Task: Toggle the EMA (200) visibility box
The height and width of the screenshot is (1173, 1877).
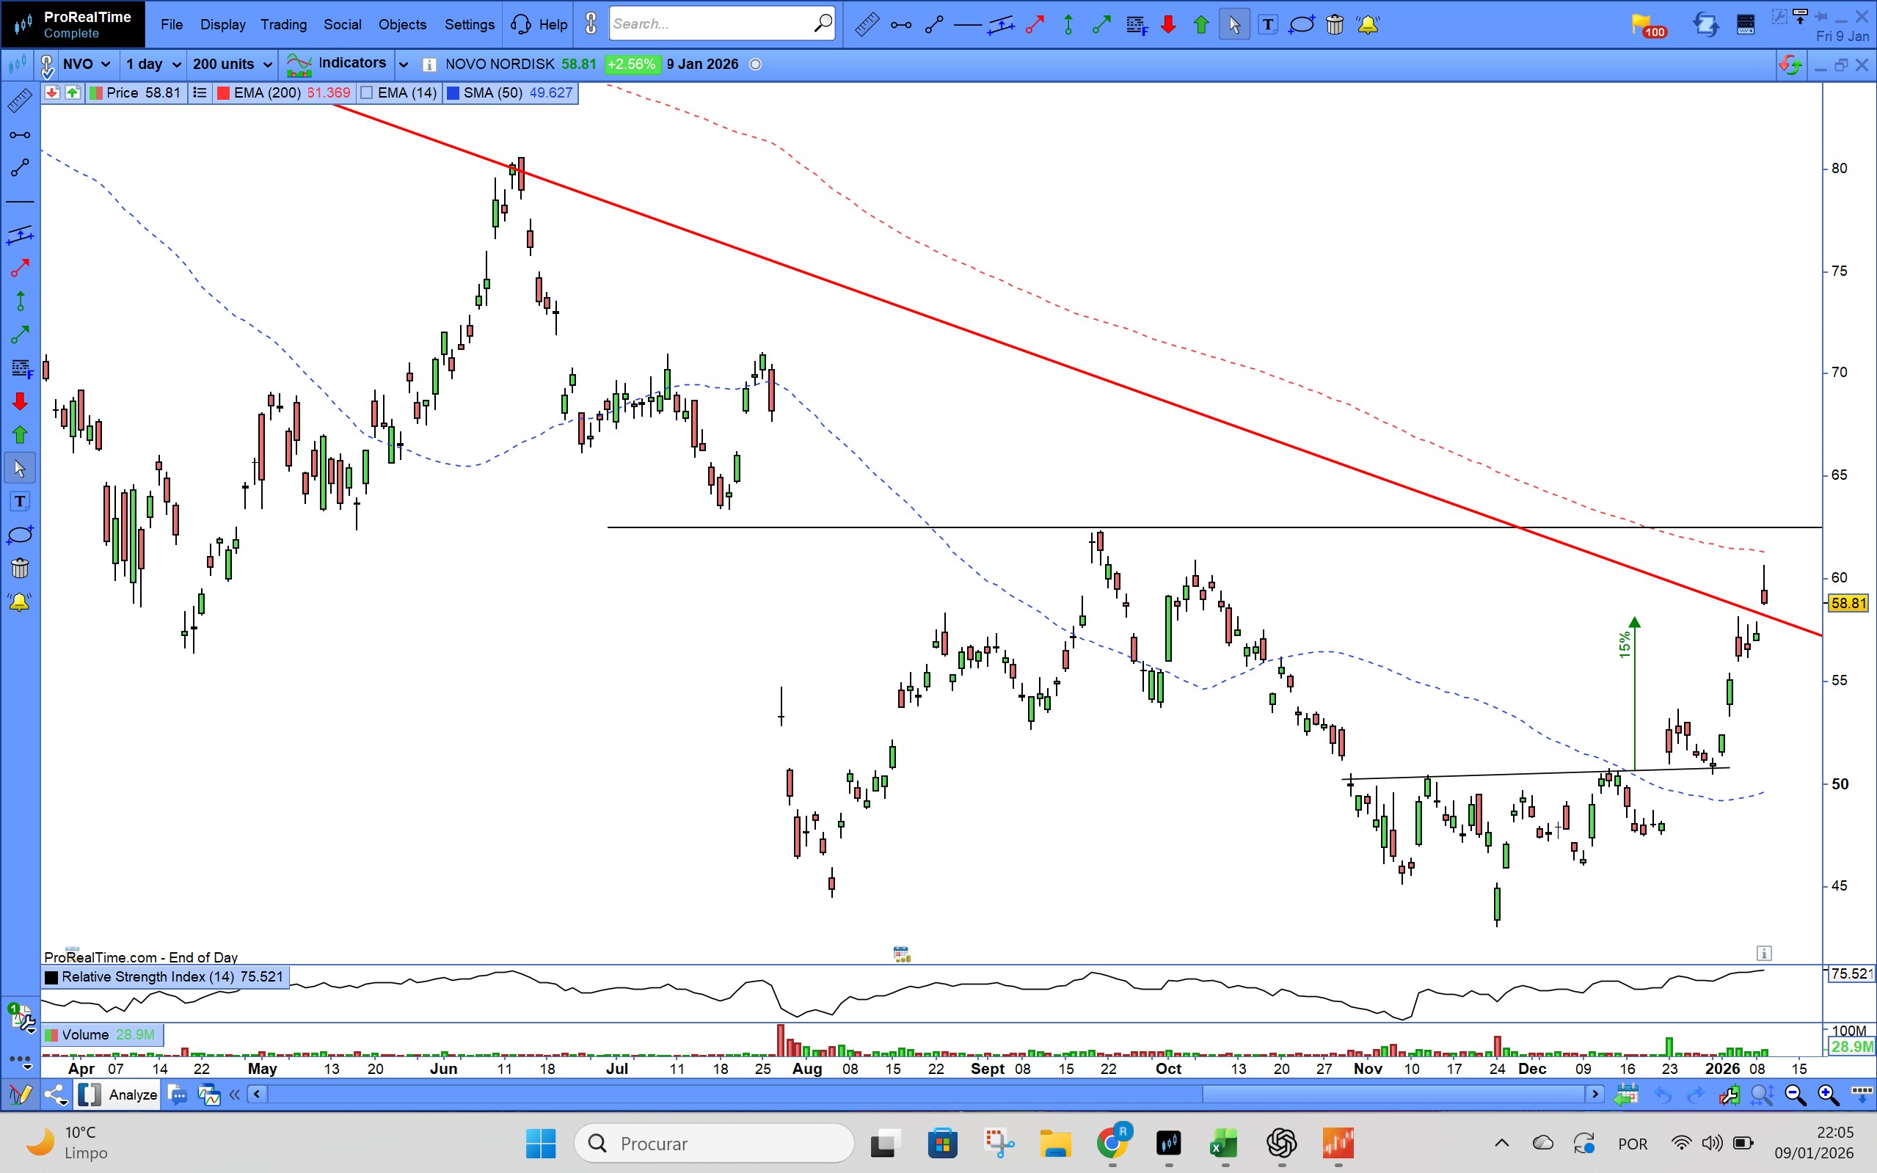Action: click(224, 93)
